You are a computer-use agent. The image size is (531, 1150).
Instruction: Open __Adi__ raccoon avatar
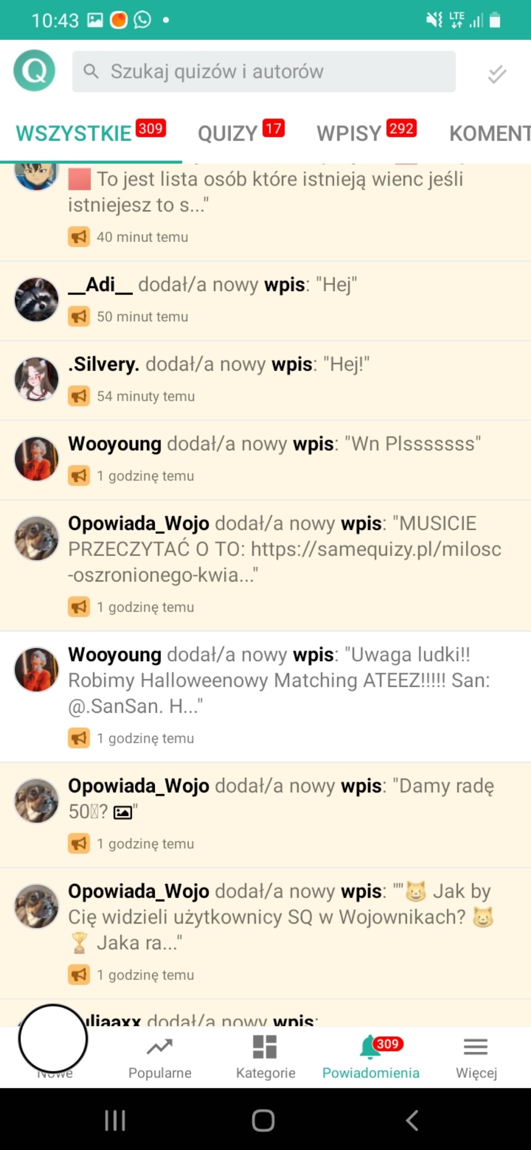pos(37,300)
